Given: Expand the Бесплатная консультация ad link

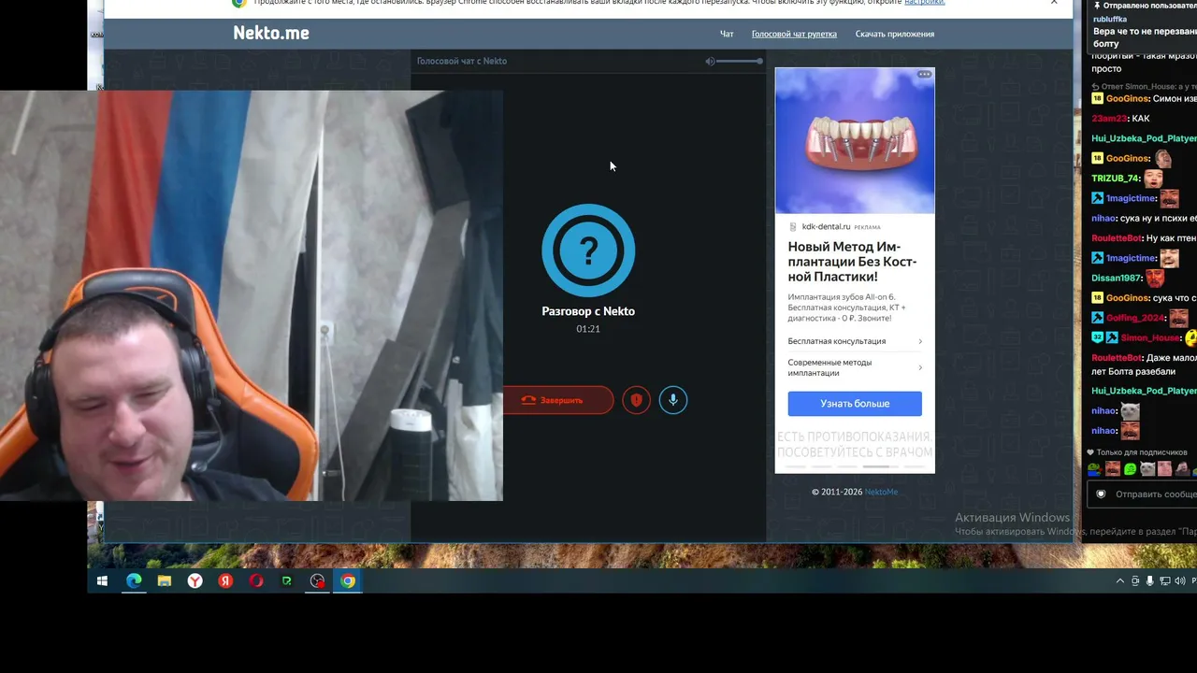Looking at the screenshot, I should (855, 341).
